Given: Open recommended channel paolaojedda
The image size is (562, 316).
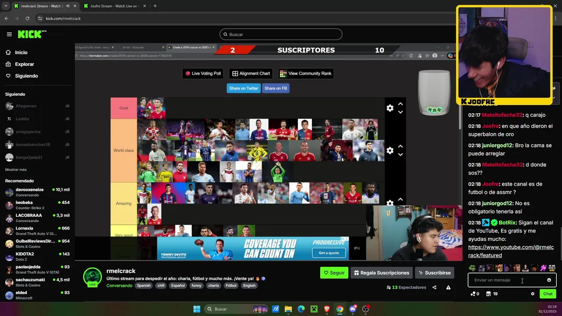Looking at the screenshot, I should (37, 269).
